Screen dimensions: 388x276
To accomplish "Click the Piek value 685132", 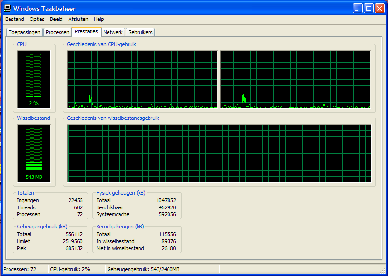I will (74, 248).
